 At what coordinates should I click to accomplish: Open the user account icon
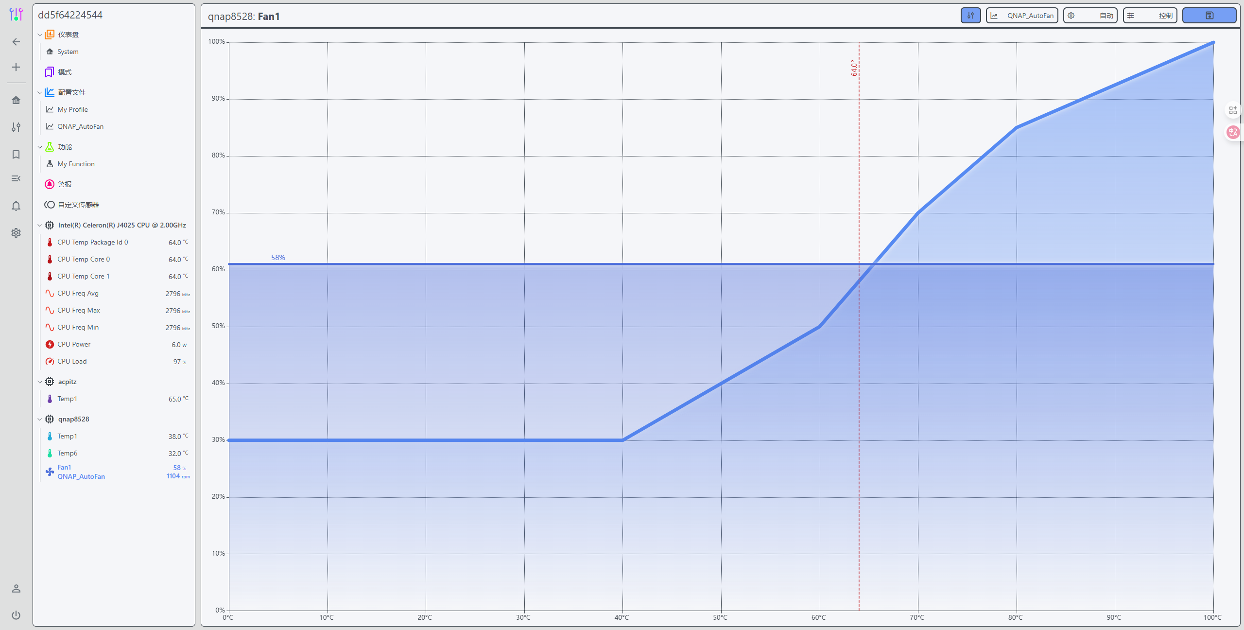[x=16, y=589]
